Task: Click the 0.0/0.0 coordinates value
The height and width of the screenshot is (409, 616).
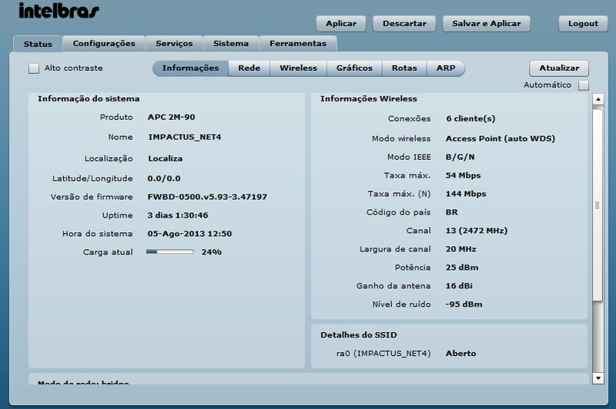Action: [164, 178]
